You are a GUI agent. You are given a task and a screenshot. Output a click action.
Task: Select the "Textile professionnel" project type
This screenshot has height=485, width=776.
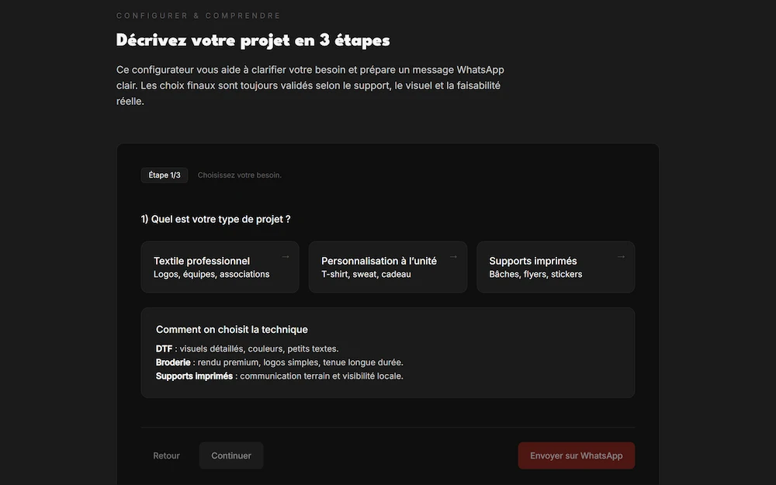point(220,267)
